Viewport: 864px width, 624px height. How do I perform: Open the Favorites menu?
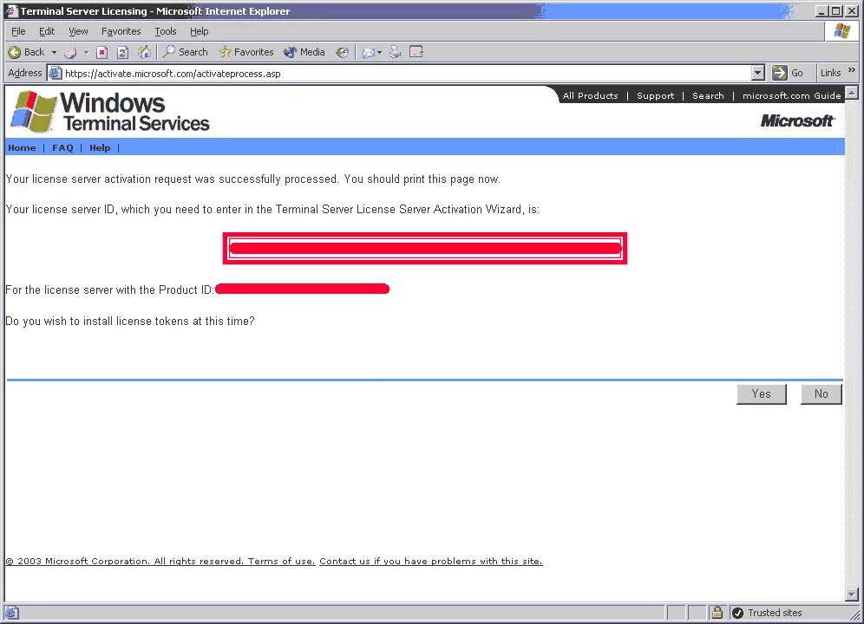pos(121,31)
